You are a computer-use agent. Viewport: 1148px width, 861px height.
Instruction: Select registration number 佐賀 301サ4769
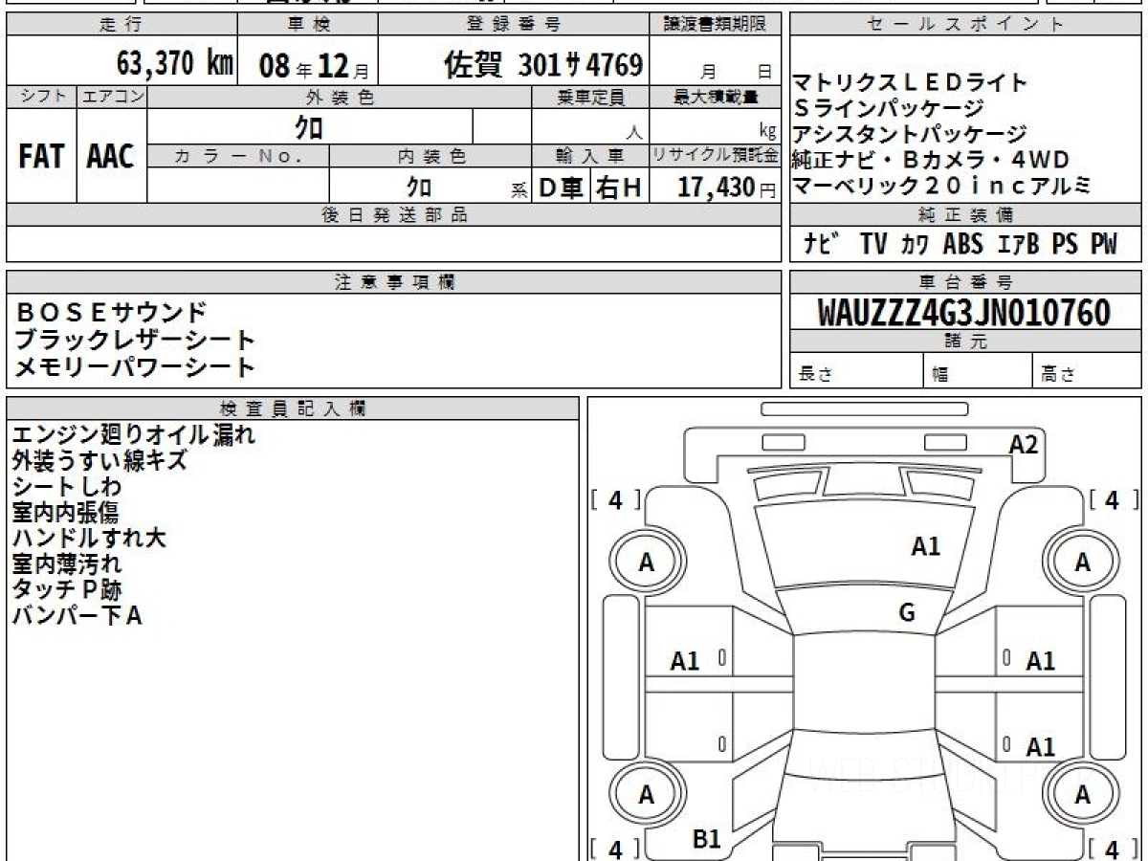[543, 64]
